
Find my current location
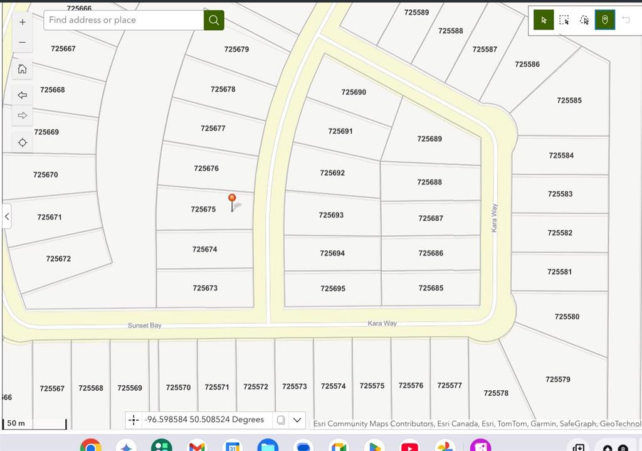click(x=23, y=142)
